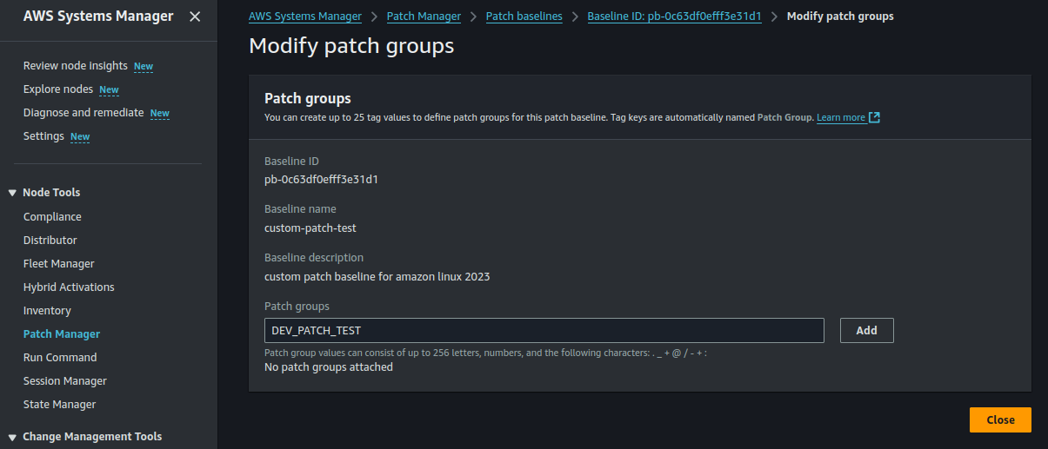Select Run Command in sidebar
1048x449 pixels.
tap(60, 358)
